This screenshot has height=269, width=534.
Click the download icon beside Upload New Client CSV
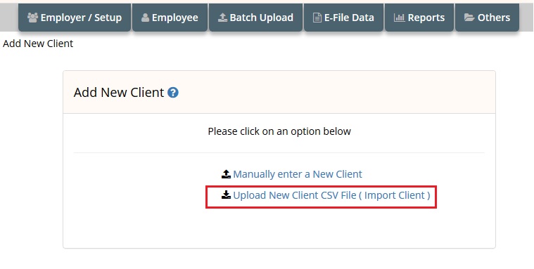(x=226, y=195)
